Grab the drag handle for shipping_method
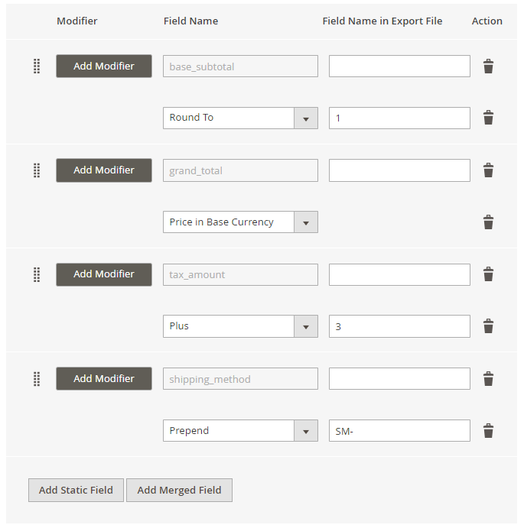The width and height of the screenshot is (524, 528). point(37,379)
